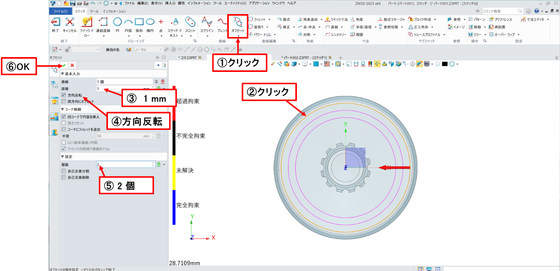This screenshot has width=560, height=271.
Task: Check the 両方向にオフセット checkbox
Action: (64, 101)
